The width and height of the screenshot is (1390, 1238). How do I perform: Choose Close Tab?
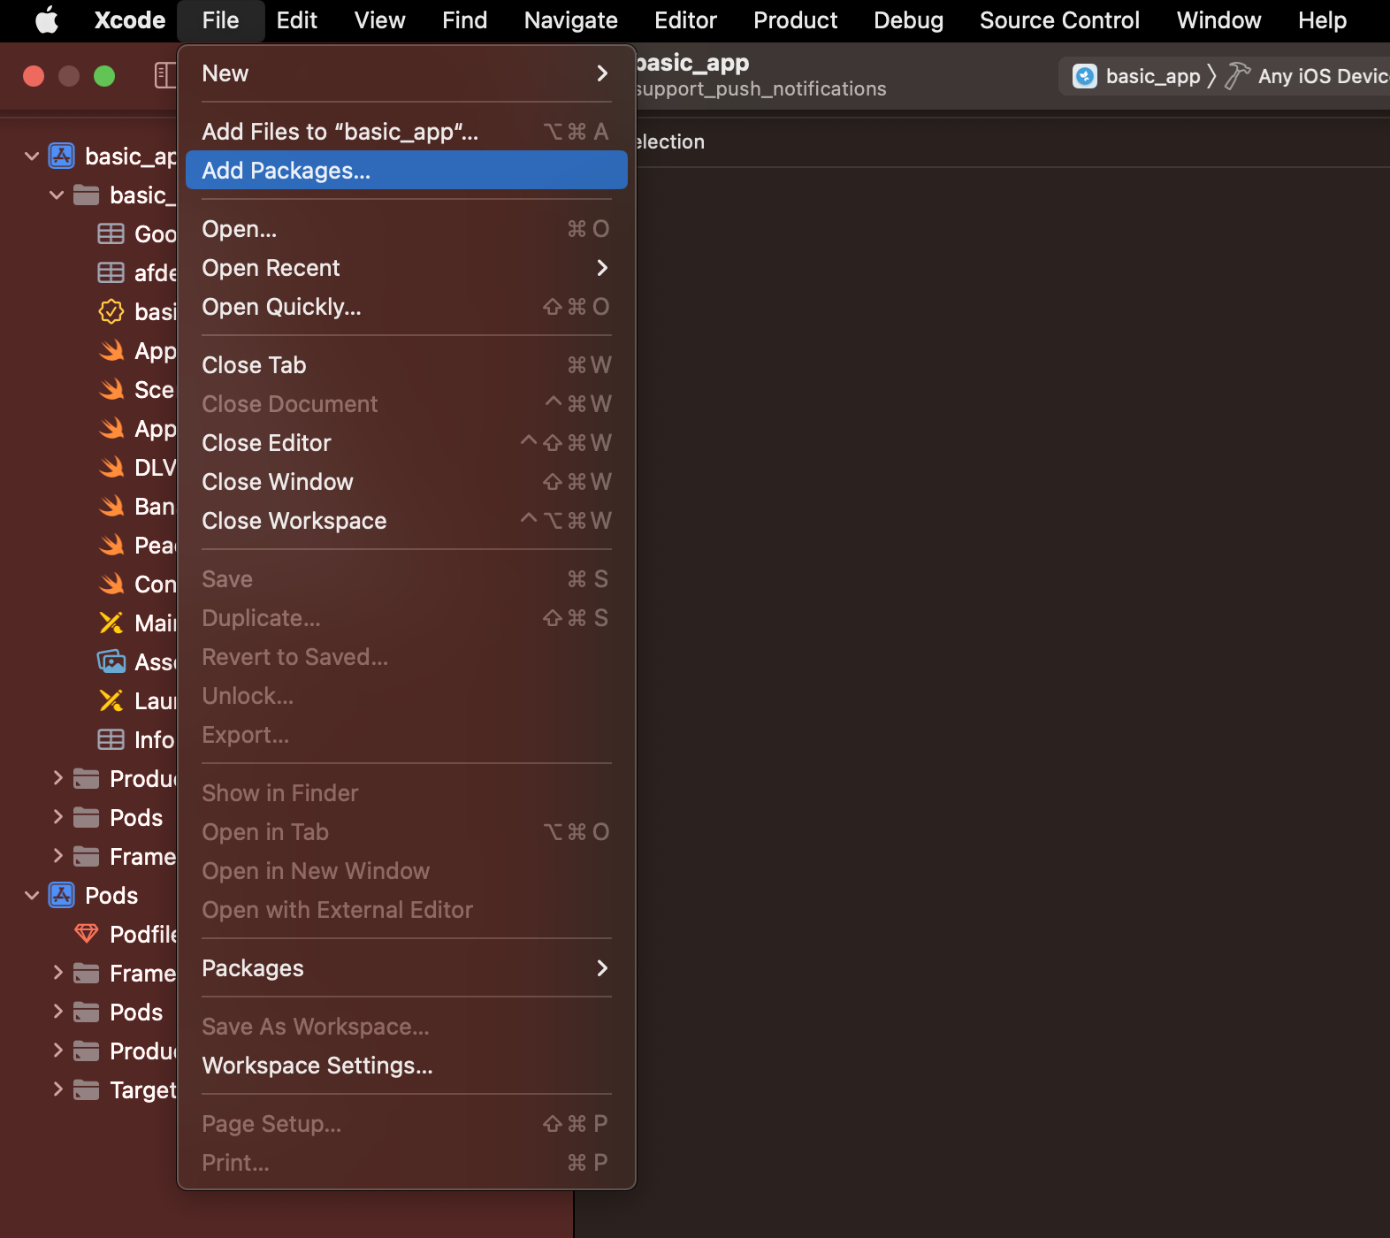pyautogui.click(x=407, y=365)
